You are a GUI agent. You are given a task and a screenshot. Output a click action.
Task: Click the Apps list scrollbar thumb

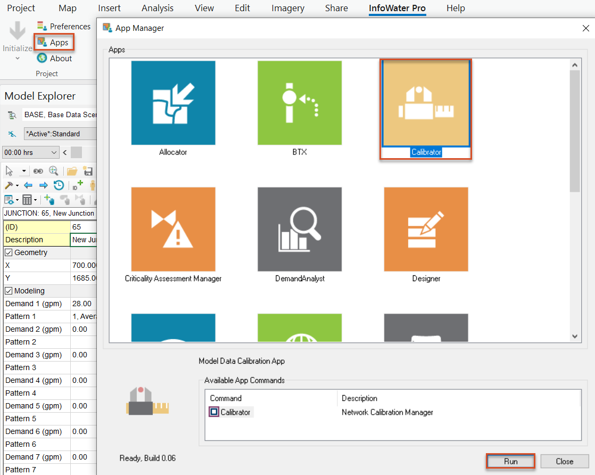tap(574, 132)
